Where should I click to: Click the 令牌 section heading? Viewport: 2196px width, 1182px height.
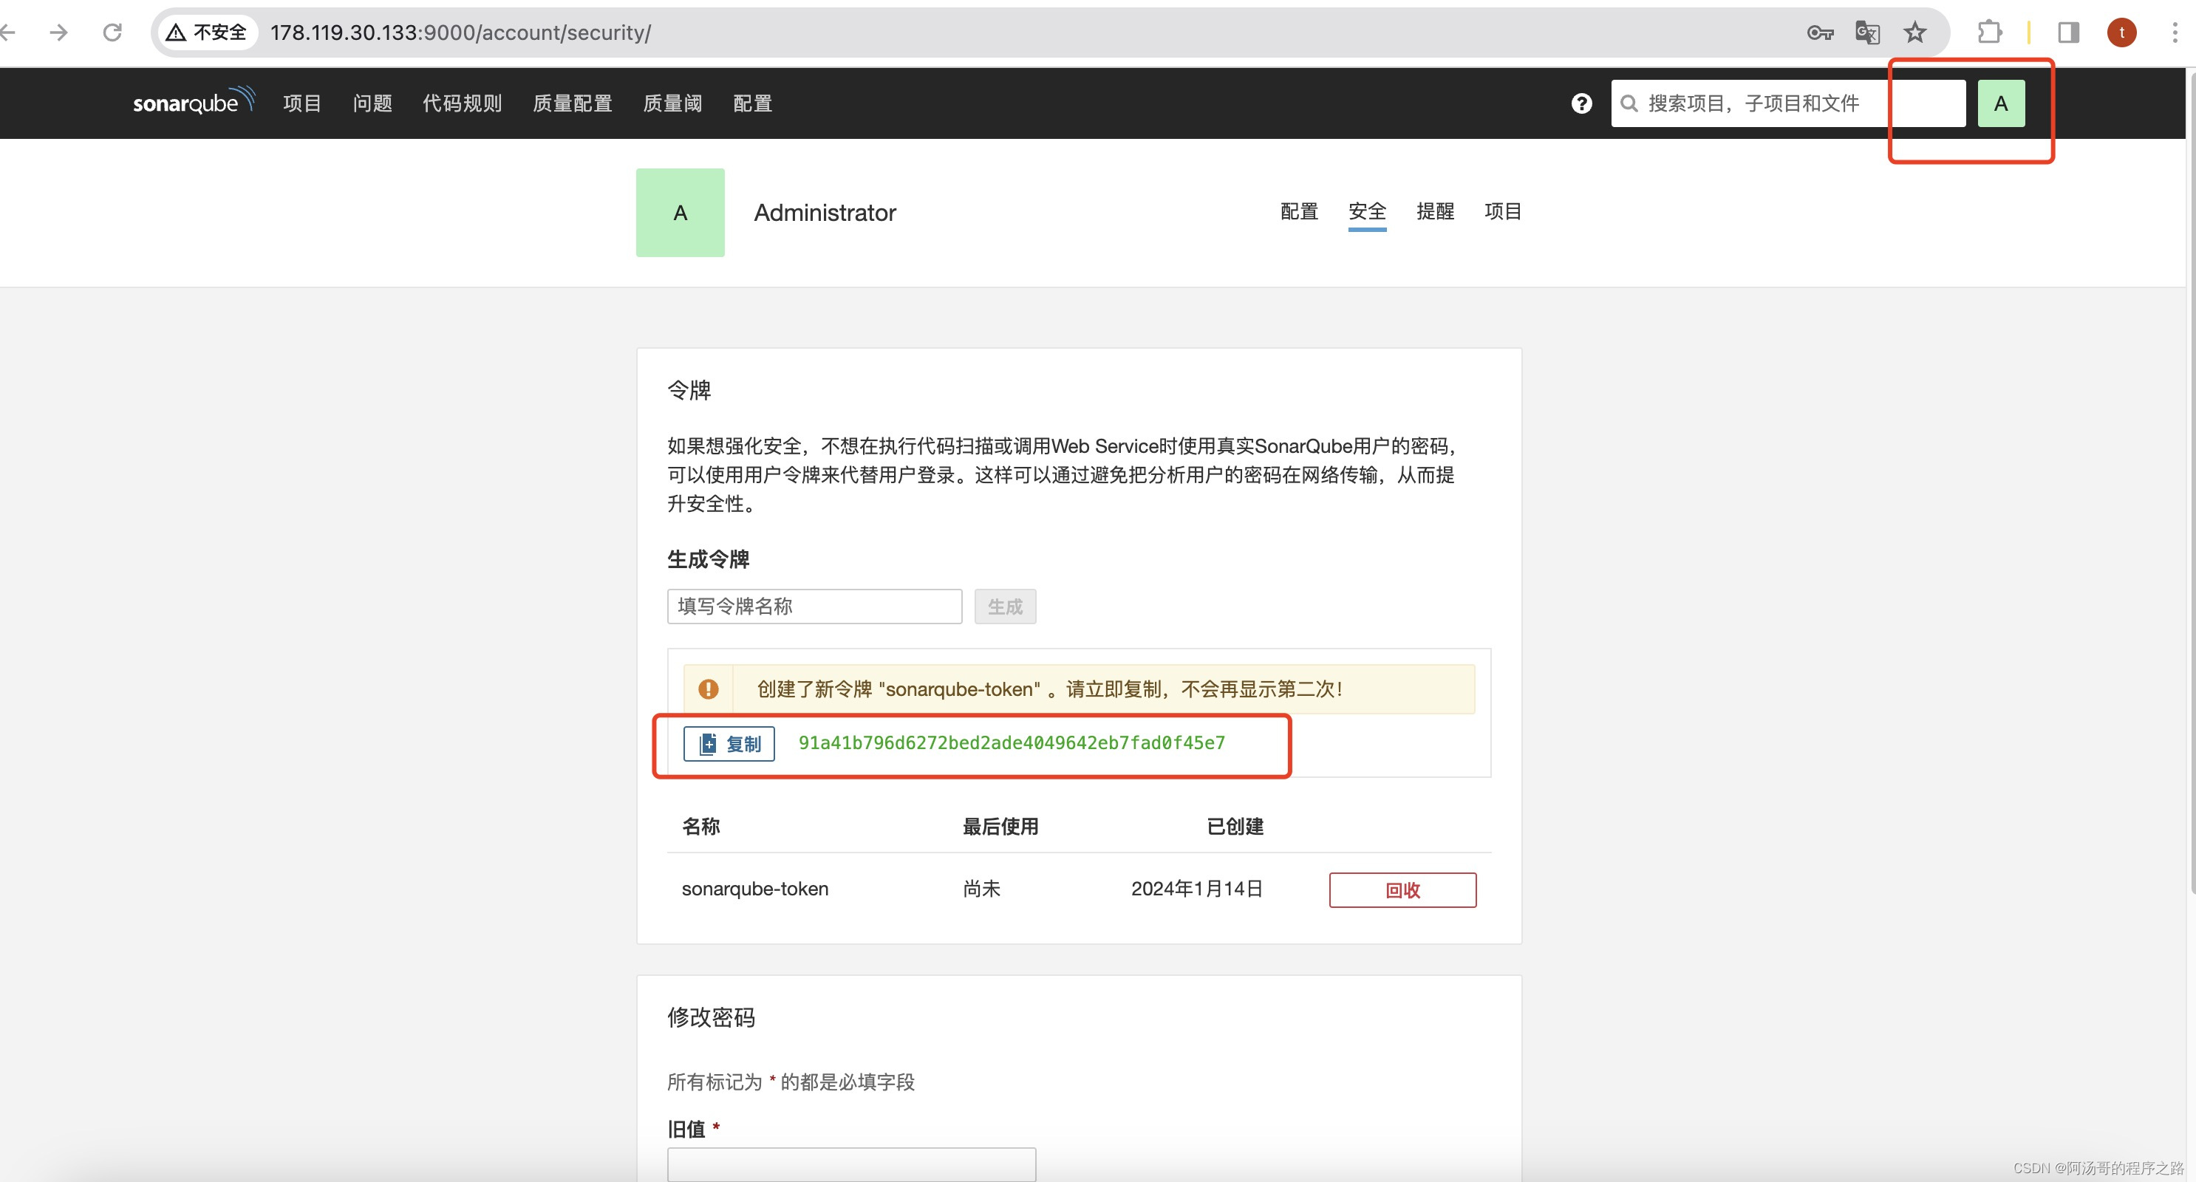click(689, 390)
